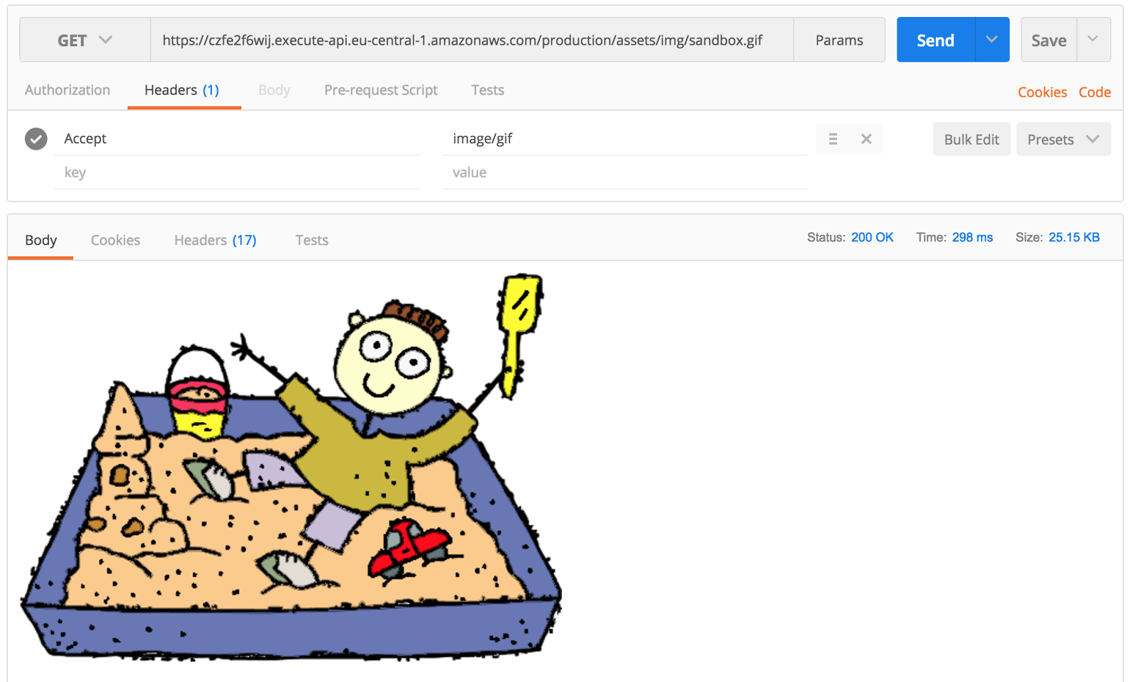Uncheck the Accept header checkmark

[x=36, y=138]
